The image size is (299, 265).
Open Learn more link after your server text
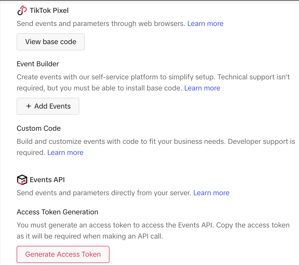[x=211, y=193]
